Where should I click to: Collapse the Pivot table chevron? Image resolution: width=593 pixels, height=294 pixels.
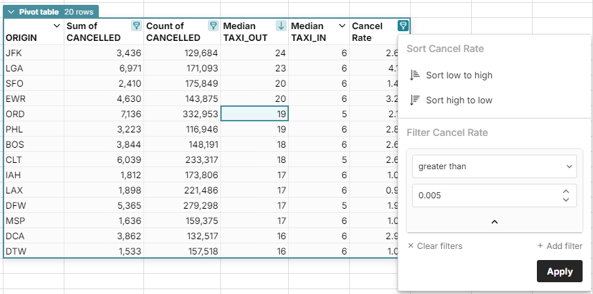tap(11, 12)
